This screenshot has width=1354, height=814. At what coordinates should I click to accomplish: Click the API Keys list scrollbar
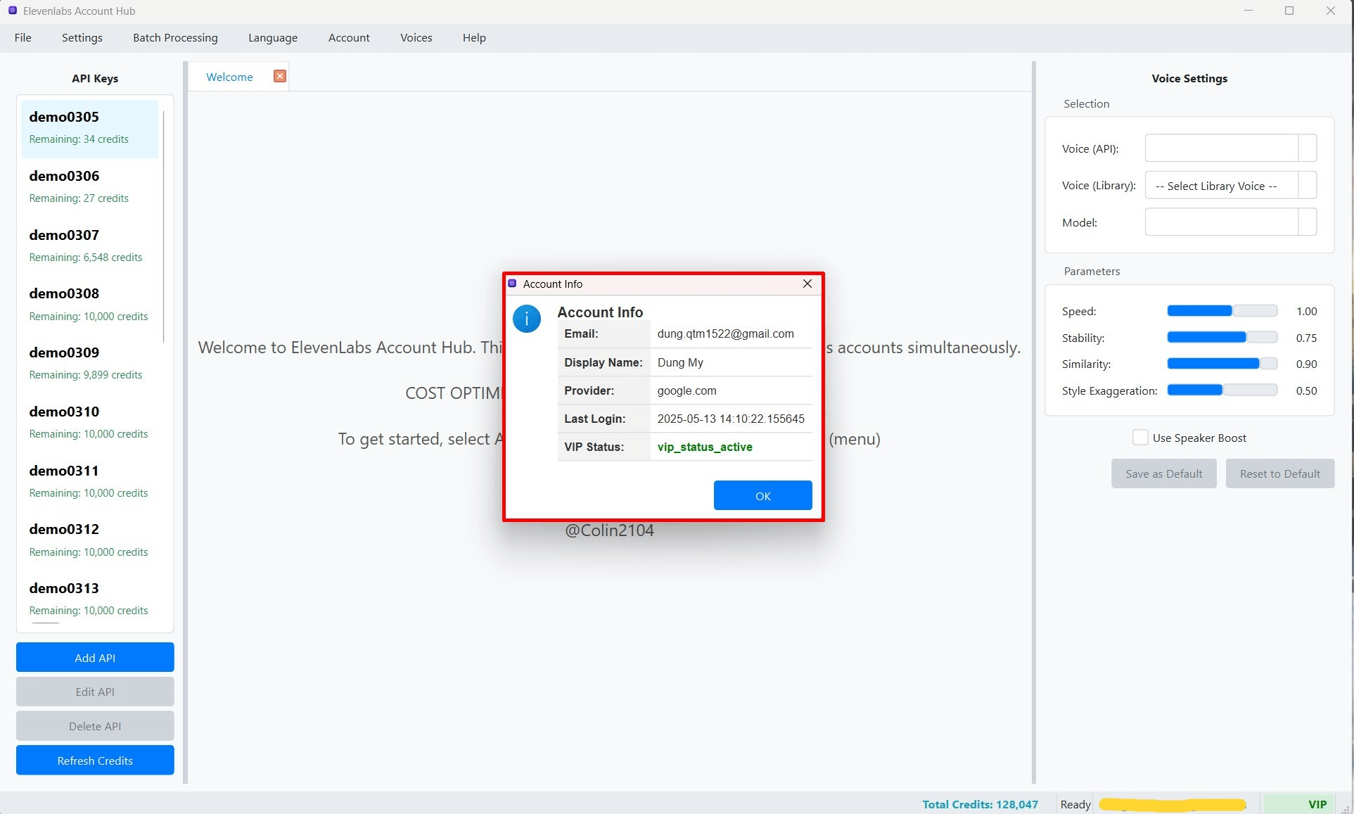(x=164, y=225)
